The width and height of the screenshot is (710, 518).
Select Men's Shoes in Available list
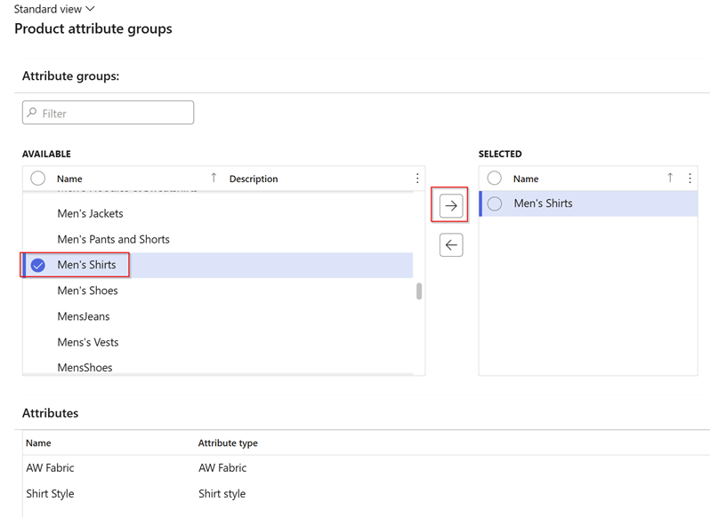point(218,291)
